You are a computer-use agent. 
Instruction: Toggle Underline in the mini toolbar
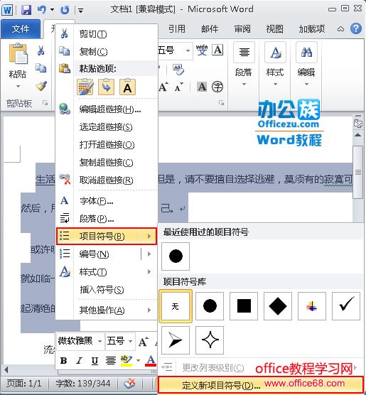click(95, 361)
